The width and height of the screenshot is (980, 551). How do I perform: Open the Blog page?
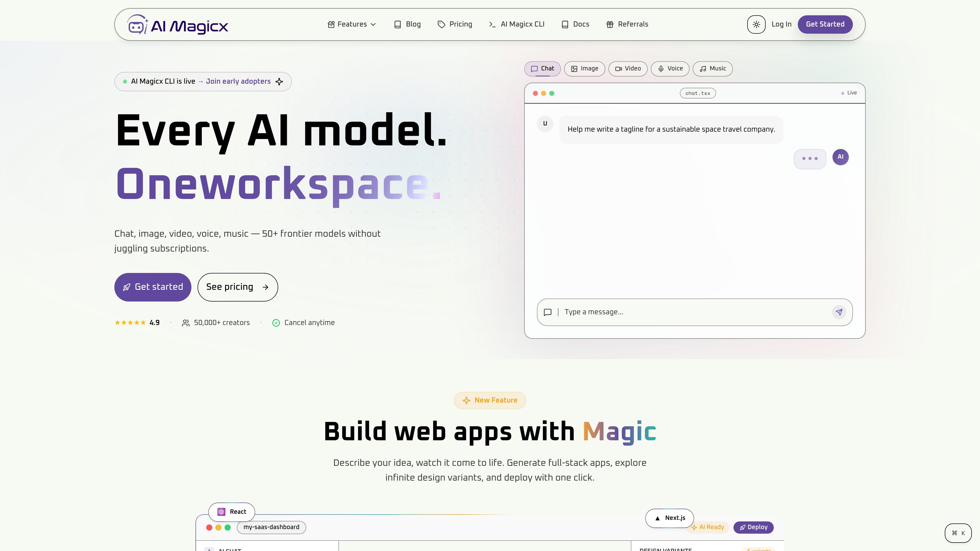(407, 24)
